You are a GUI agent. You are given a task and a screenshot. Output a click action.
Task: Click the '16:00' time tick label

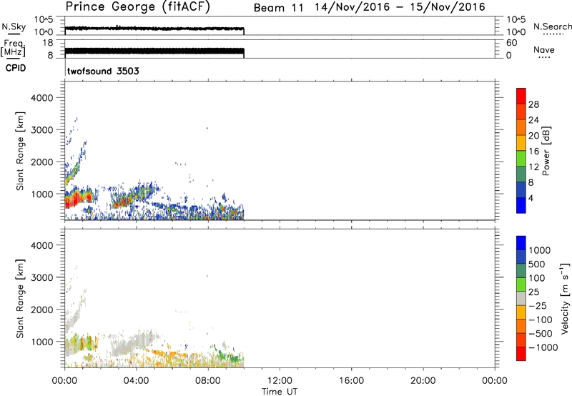tap(351, 381)
